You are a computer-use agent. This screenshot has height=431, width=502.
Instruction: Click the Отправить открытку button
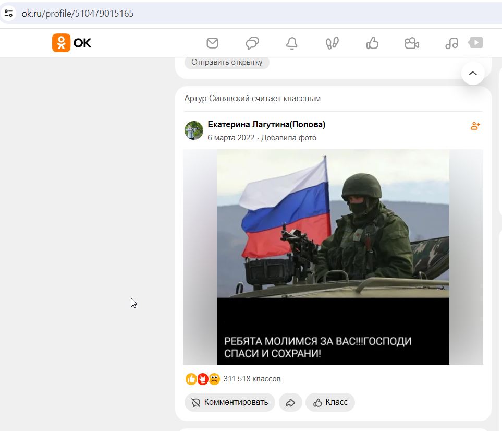(x=227, y=62)
